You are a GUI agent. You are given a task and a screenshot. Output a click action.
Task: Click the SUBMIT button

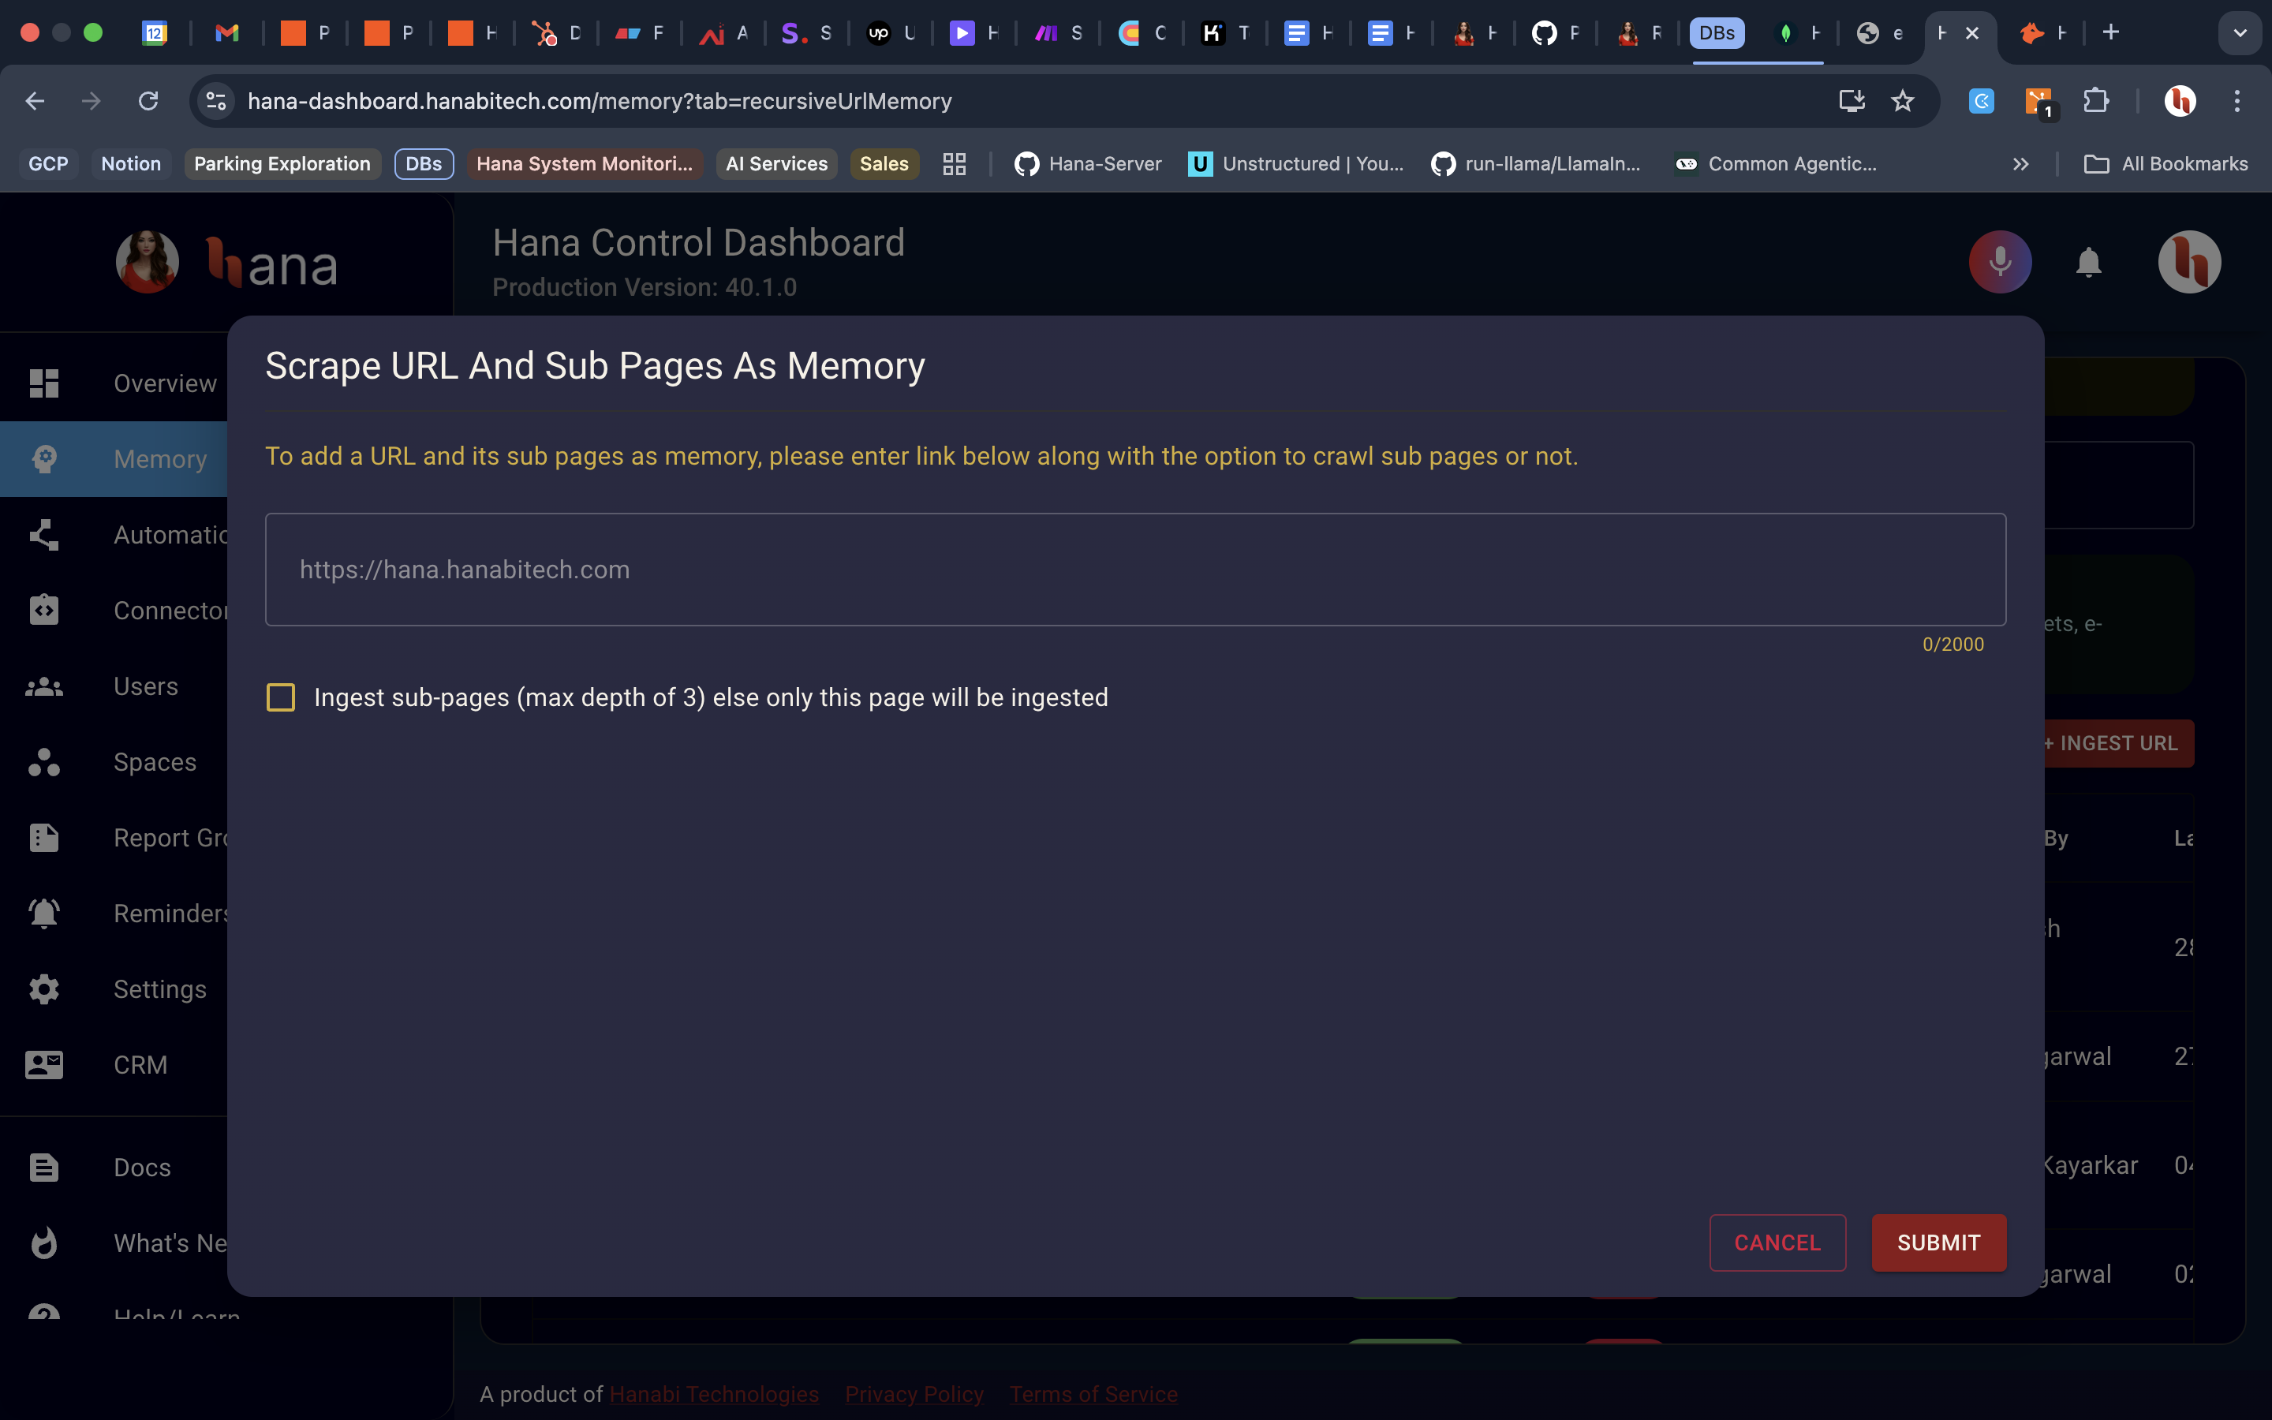click(x=1938, y=1242)
